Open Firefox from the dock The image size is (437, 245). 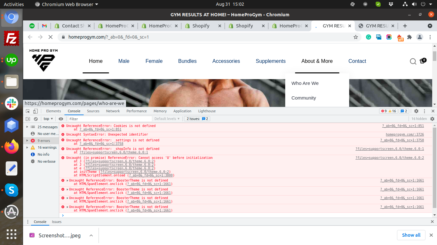[12, 146]
